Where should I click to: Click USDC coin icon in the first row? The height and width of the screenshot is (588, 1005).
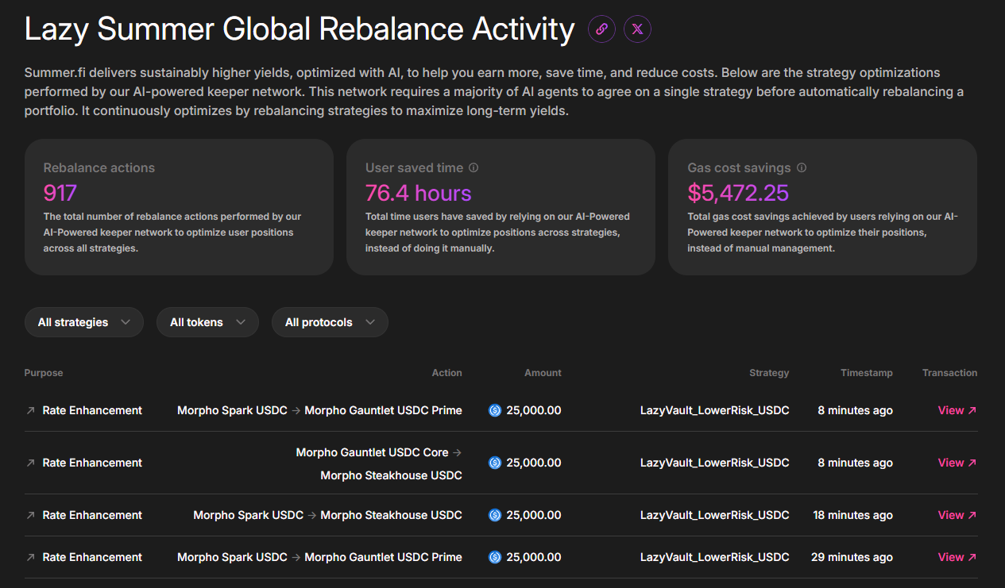495,410
